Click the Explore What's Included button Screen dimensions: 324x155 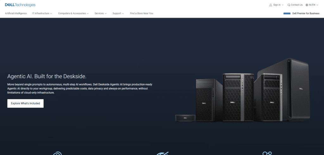point(25,103)
